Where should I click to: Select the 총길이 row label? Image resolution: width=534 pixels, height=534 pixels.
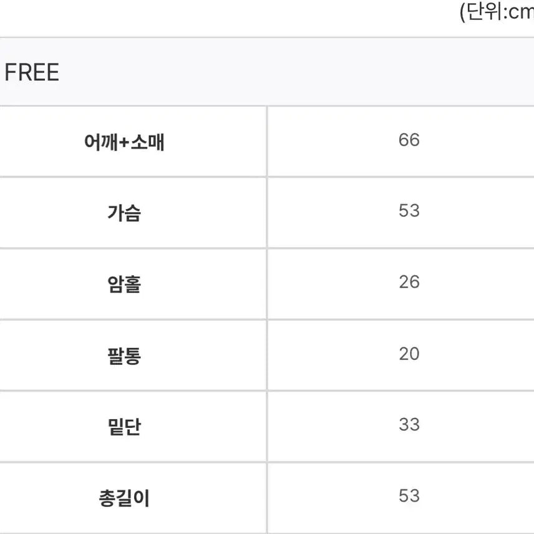tap(125, 498)
